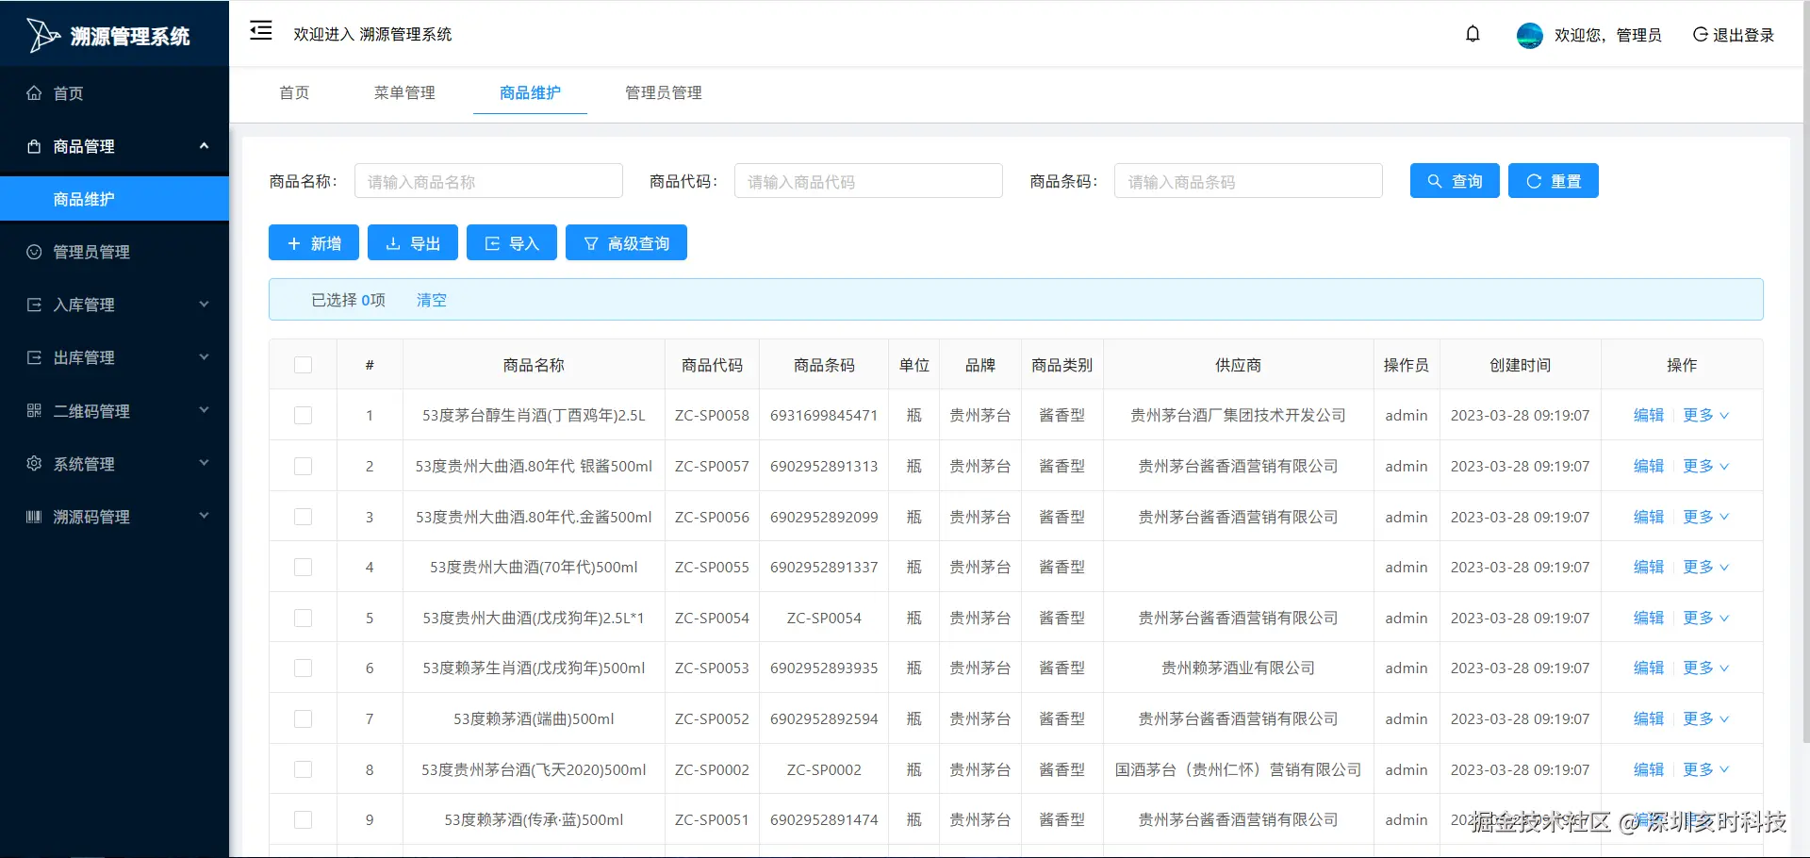Select the 商品维护 tab
Image resolution: width=1810 pixels, height=858 pixels.
point(530,92)
